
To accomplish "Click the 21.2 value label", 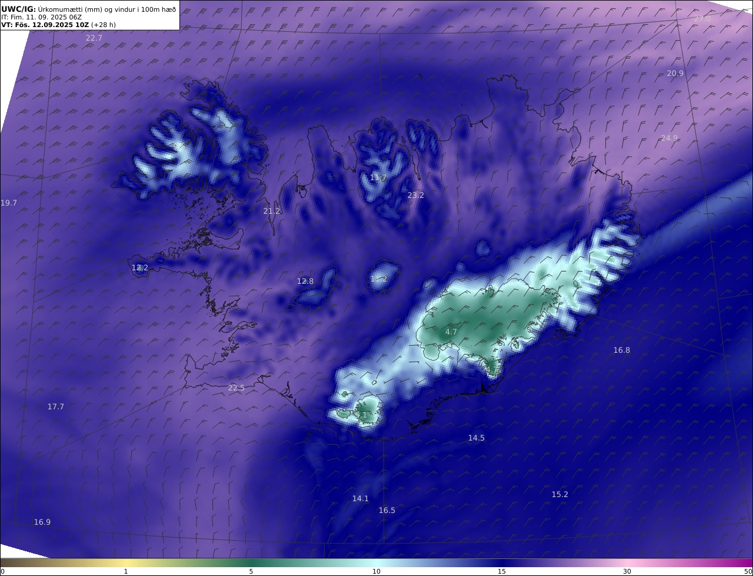I will (x=272, y=211).
